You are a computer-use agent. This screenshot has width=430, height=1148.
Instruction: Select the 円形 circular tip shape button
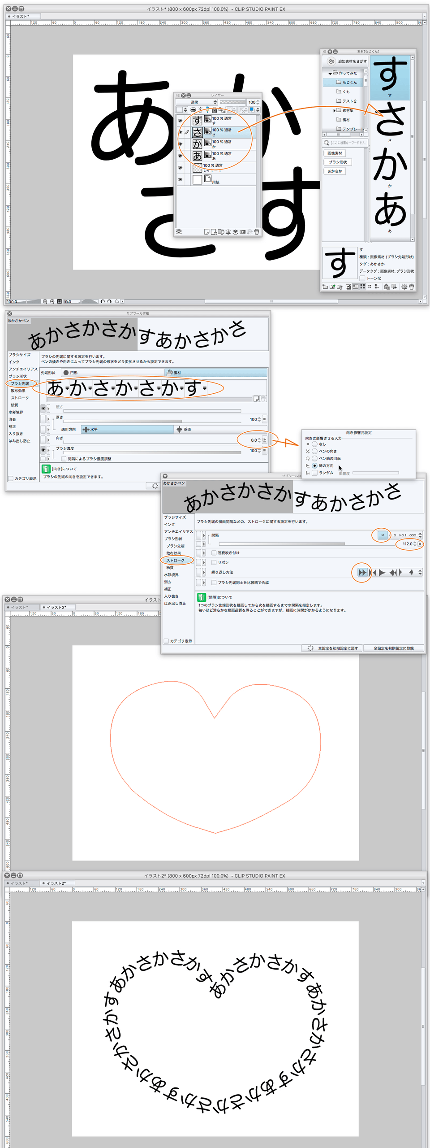coord(113,373)
